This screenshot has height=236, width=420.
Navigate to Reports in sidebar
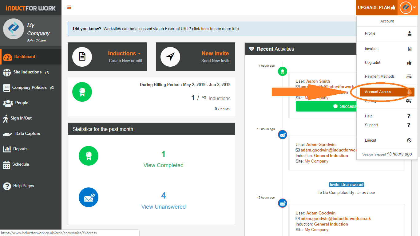[31, 149]
